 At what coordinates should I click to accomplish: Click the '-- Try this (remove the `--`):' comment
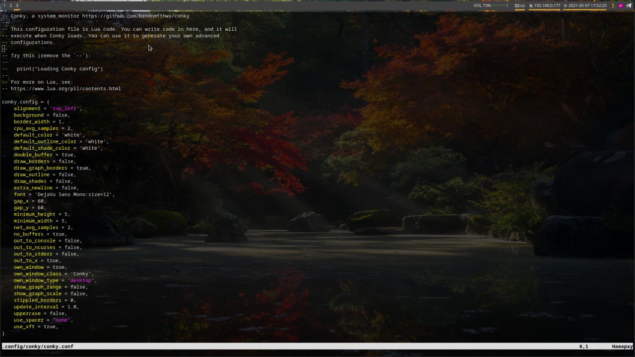[x=46, y=56]
